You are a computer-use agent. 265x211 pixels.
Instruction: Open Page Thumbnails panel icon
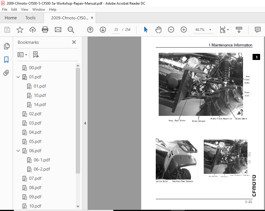pyautogui.click(x=7, y=46)
